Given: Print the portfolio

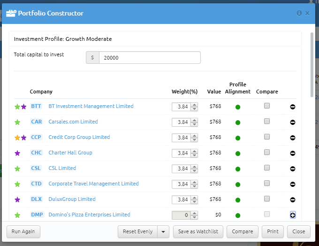Looking at the screenshot, I should click(273, 231).
